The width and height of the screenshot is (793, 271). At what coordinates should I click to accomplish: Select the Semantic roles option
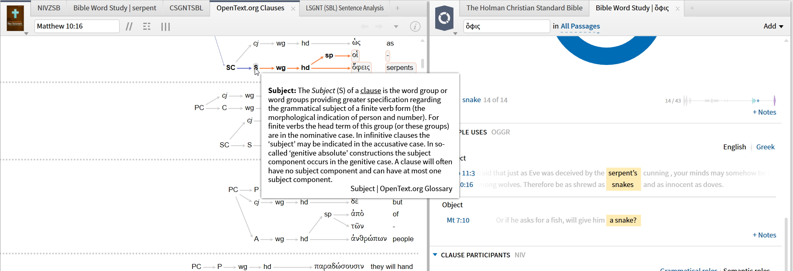tap(746, 269)
